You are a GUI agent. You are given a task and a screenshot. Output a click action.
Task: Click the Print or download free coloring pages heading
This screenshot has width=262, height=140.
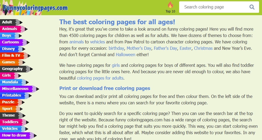point(105,88)
